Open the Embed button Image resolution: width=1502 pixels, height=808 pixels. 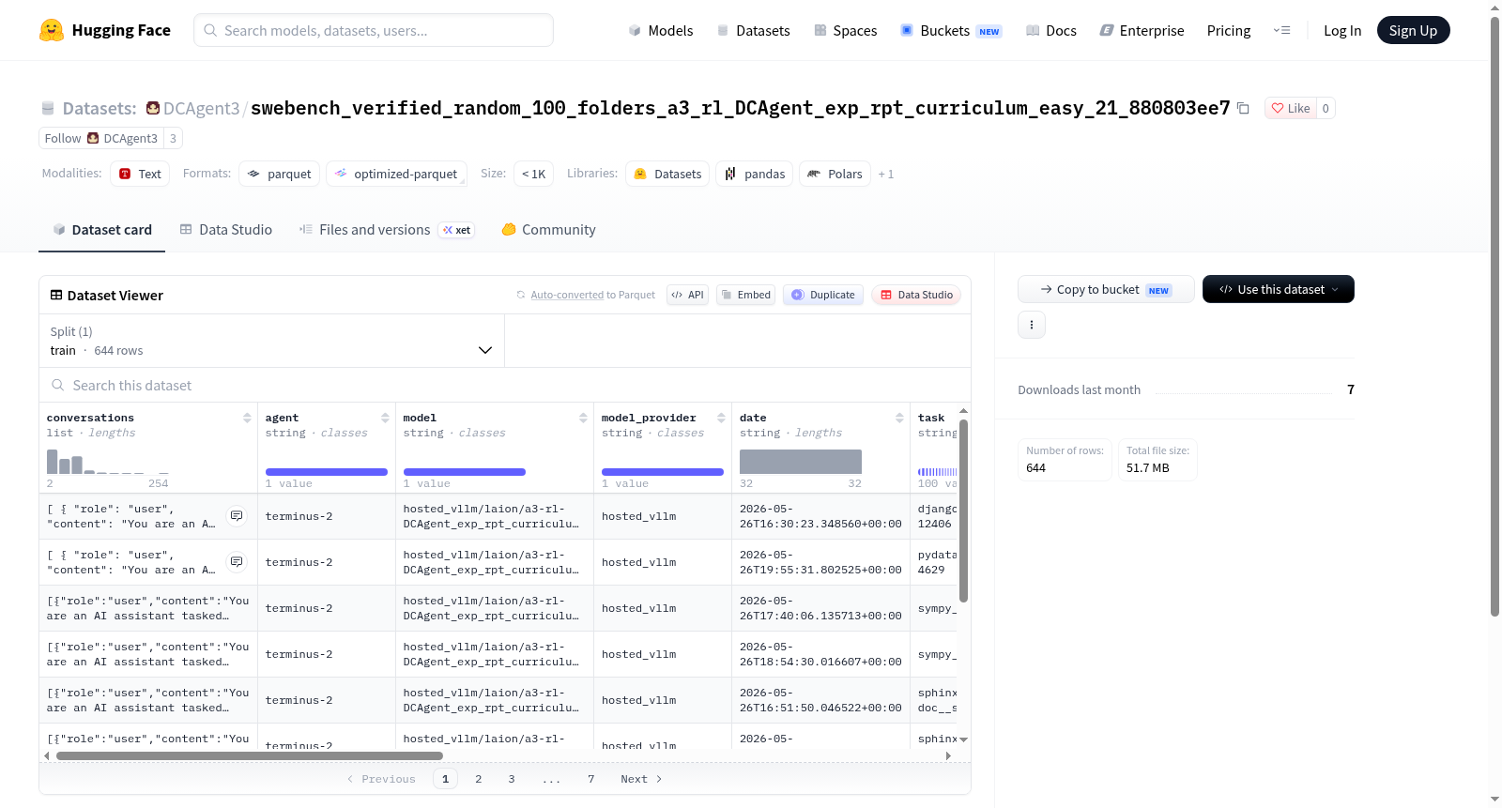point(745,295)
